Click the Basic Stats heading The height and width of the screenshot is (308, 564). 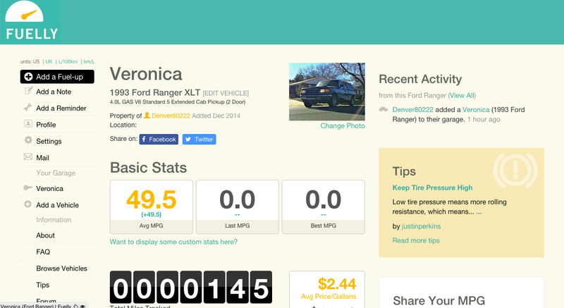click(x=148, y=168)
